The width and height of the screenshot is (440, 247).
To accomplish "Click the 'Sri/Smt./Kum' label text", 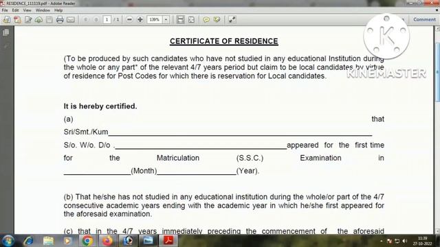I will coord(86,132).
